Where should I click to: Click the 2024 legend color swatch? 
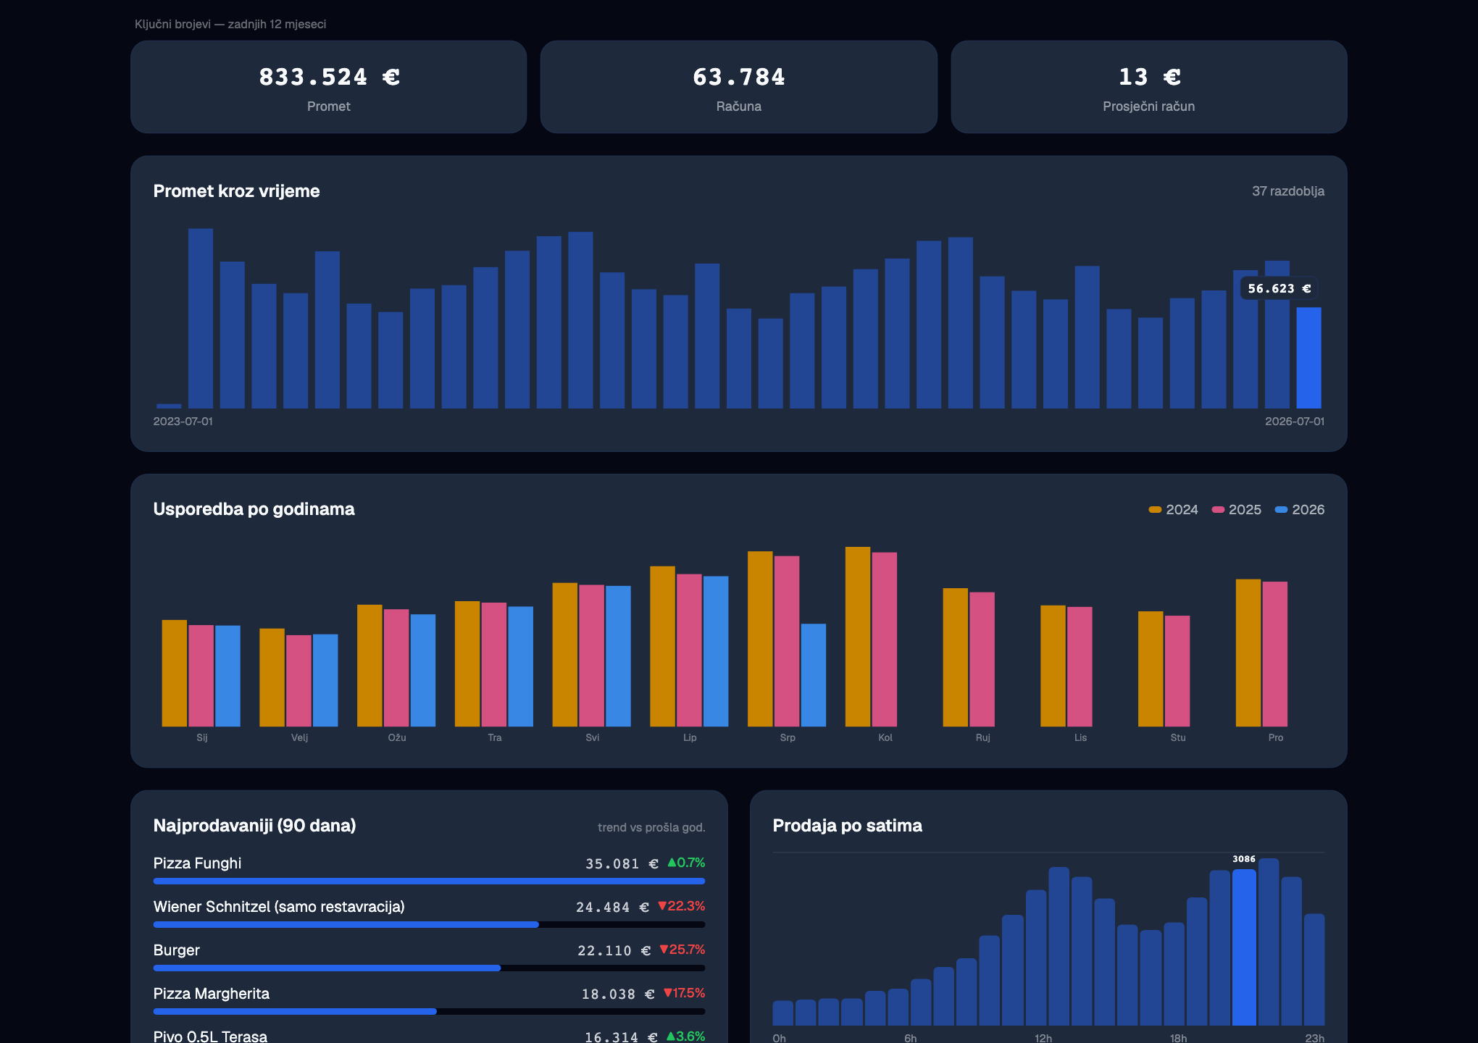pyautogui.click(x=1155, y=510)
